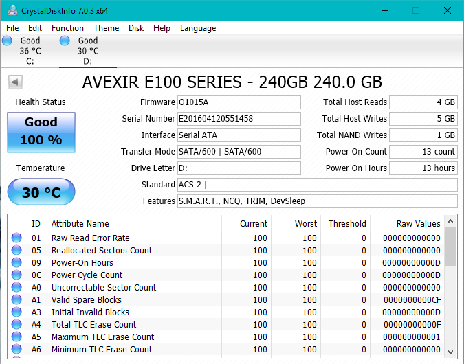Image resolution: width=464 pixels, height=364 pixels.
Task: Go to previous disk with left arrow
Action: [15, 82]
